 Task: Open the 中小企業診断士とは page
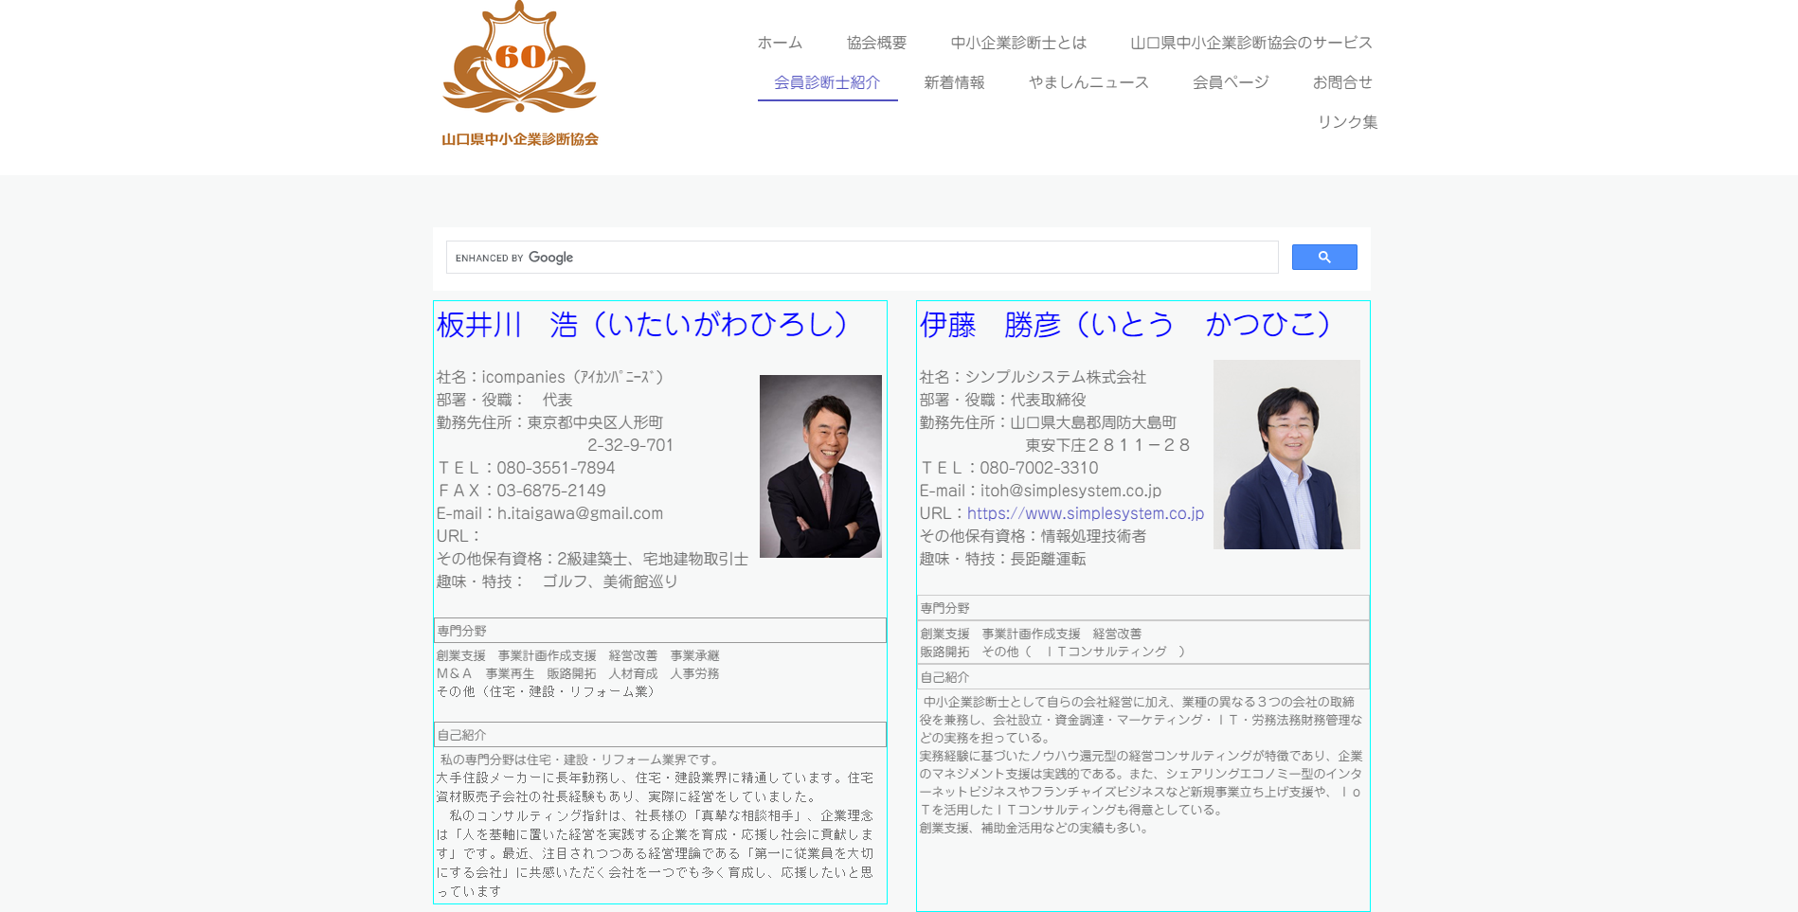1017,42
